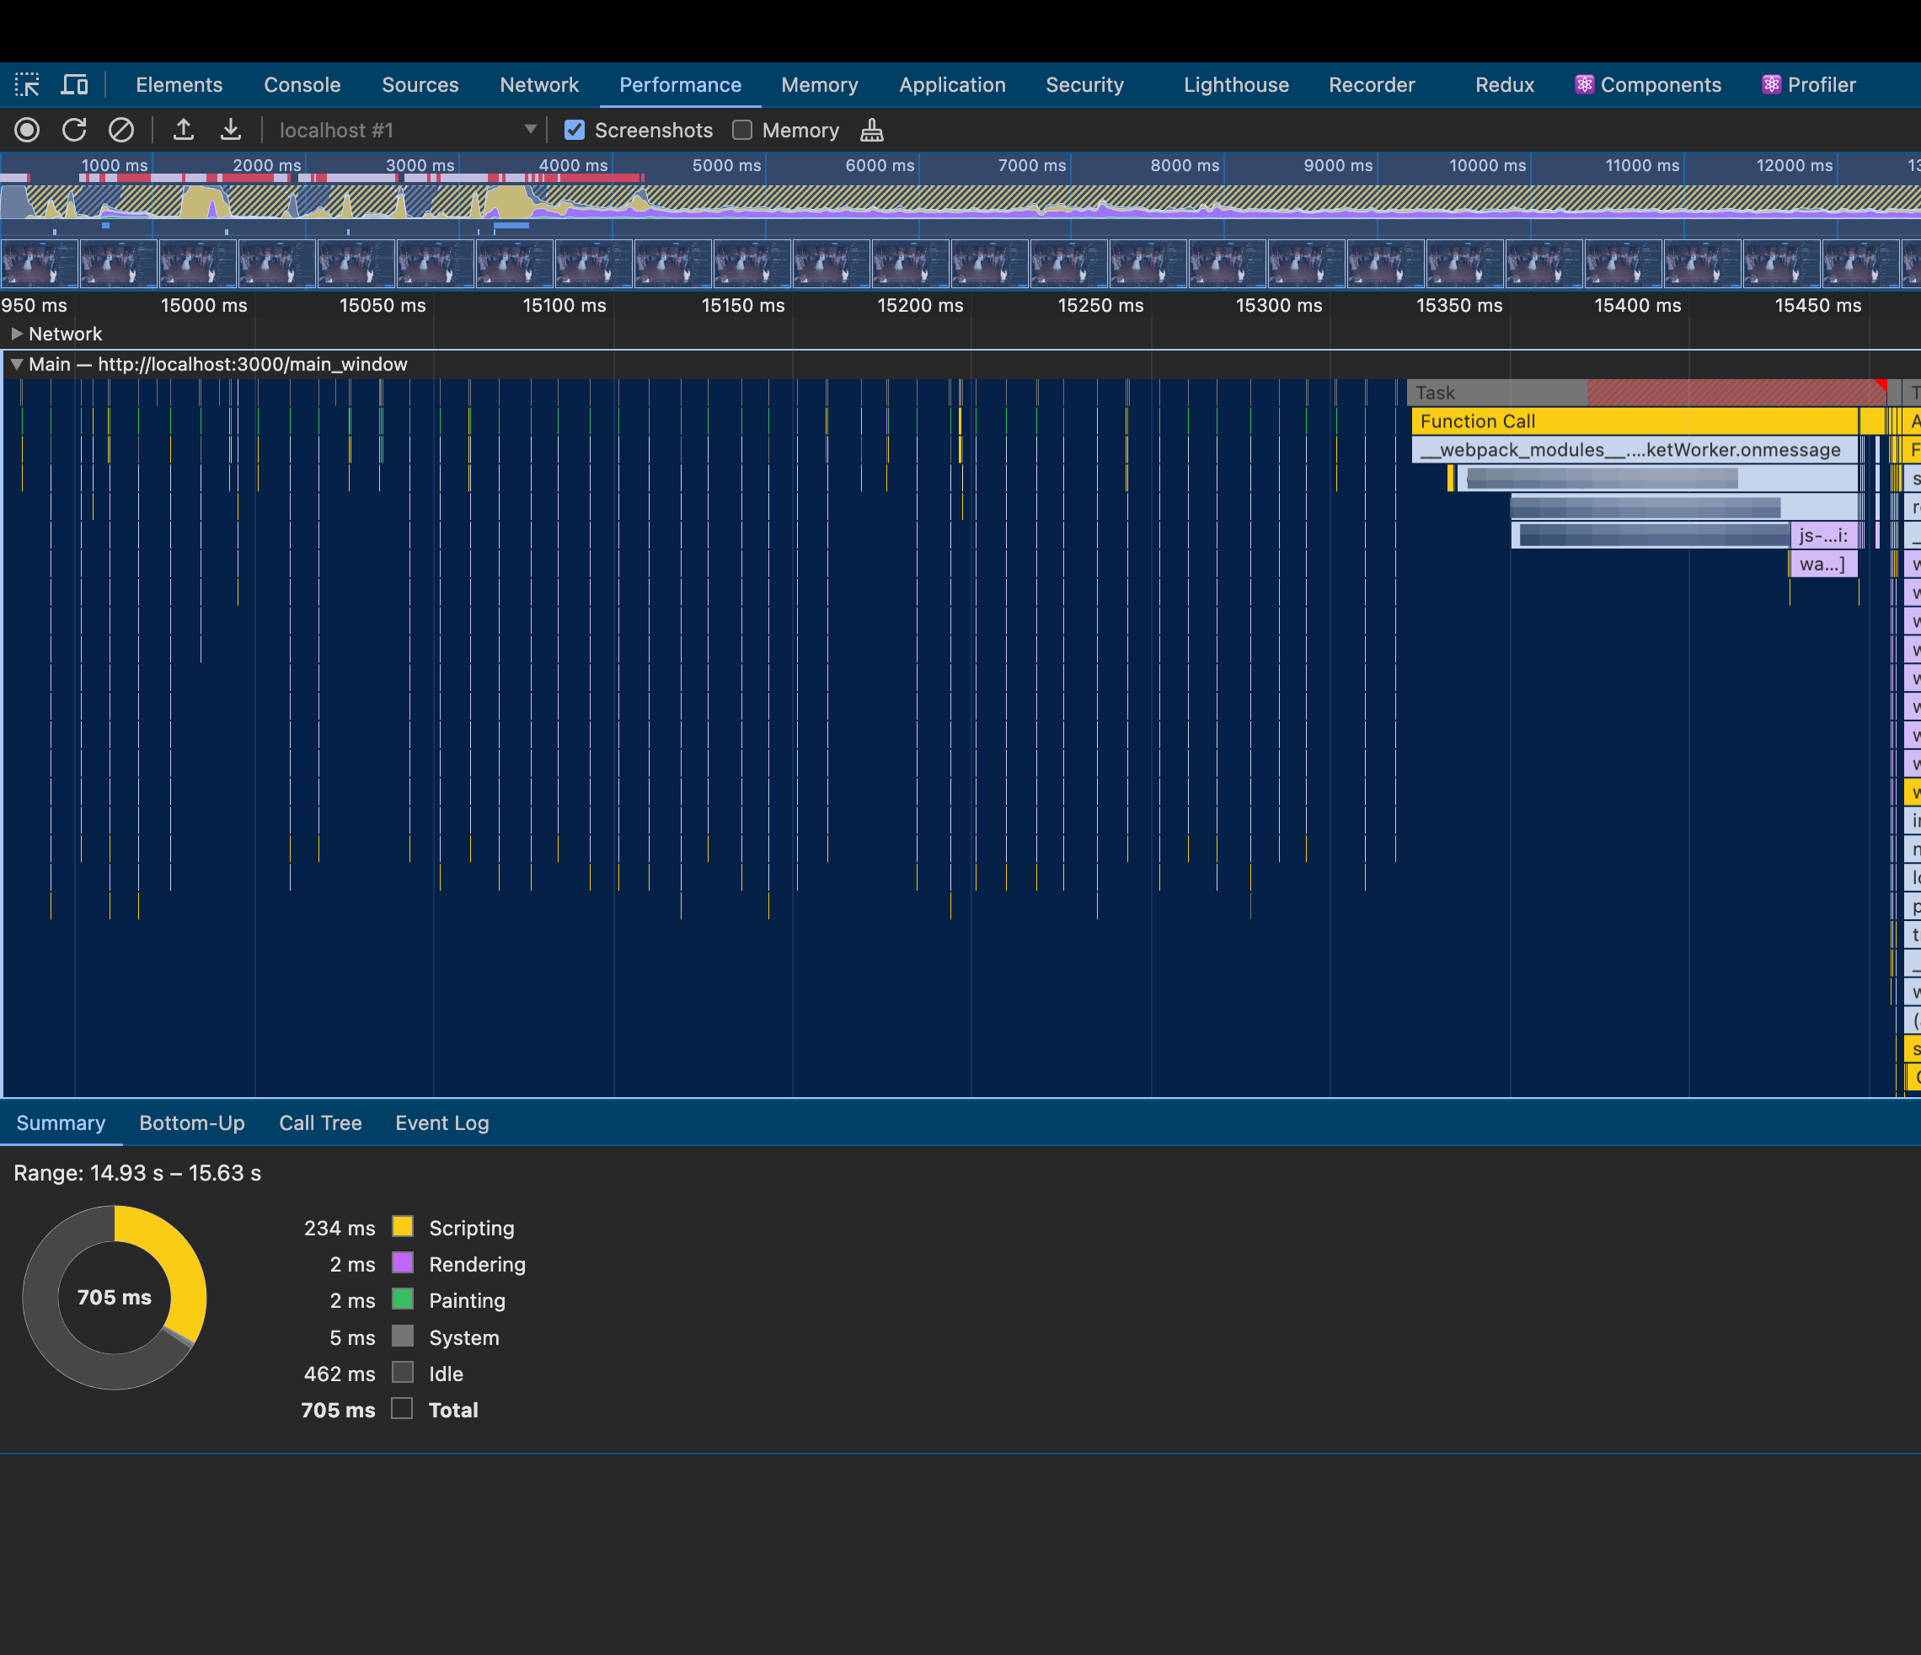Screen dimensions: 1921x1655
Task: Click the collect garbage broom icon
Action: (x=871, y=130)
